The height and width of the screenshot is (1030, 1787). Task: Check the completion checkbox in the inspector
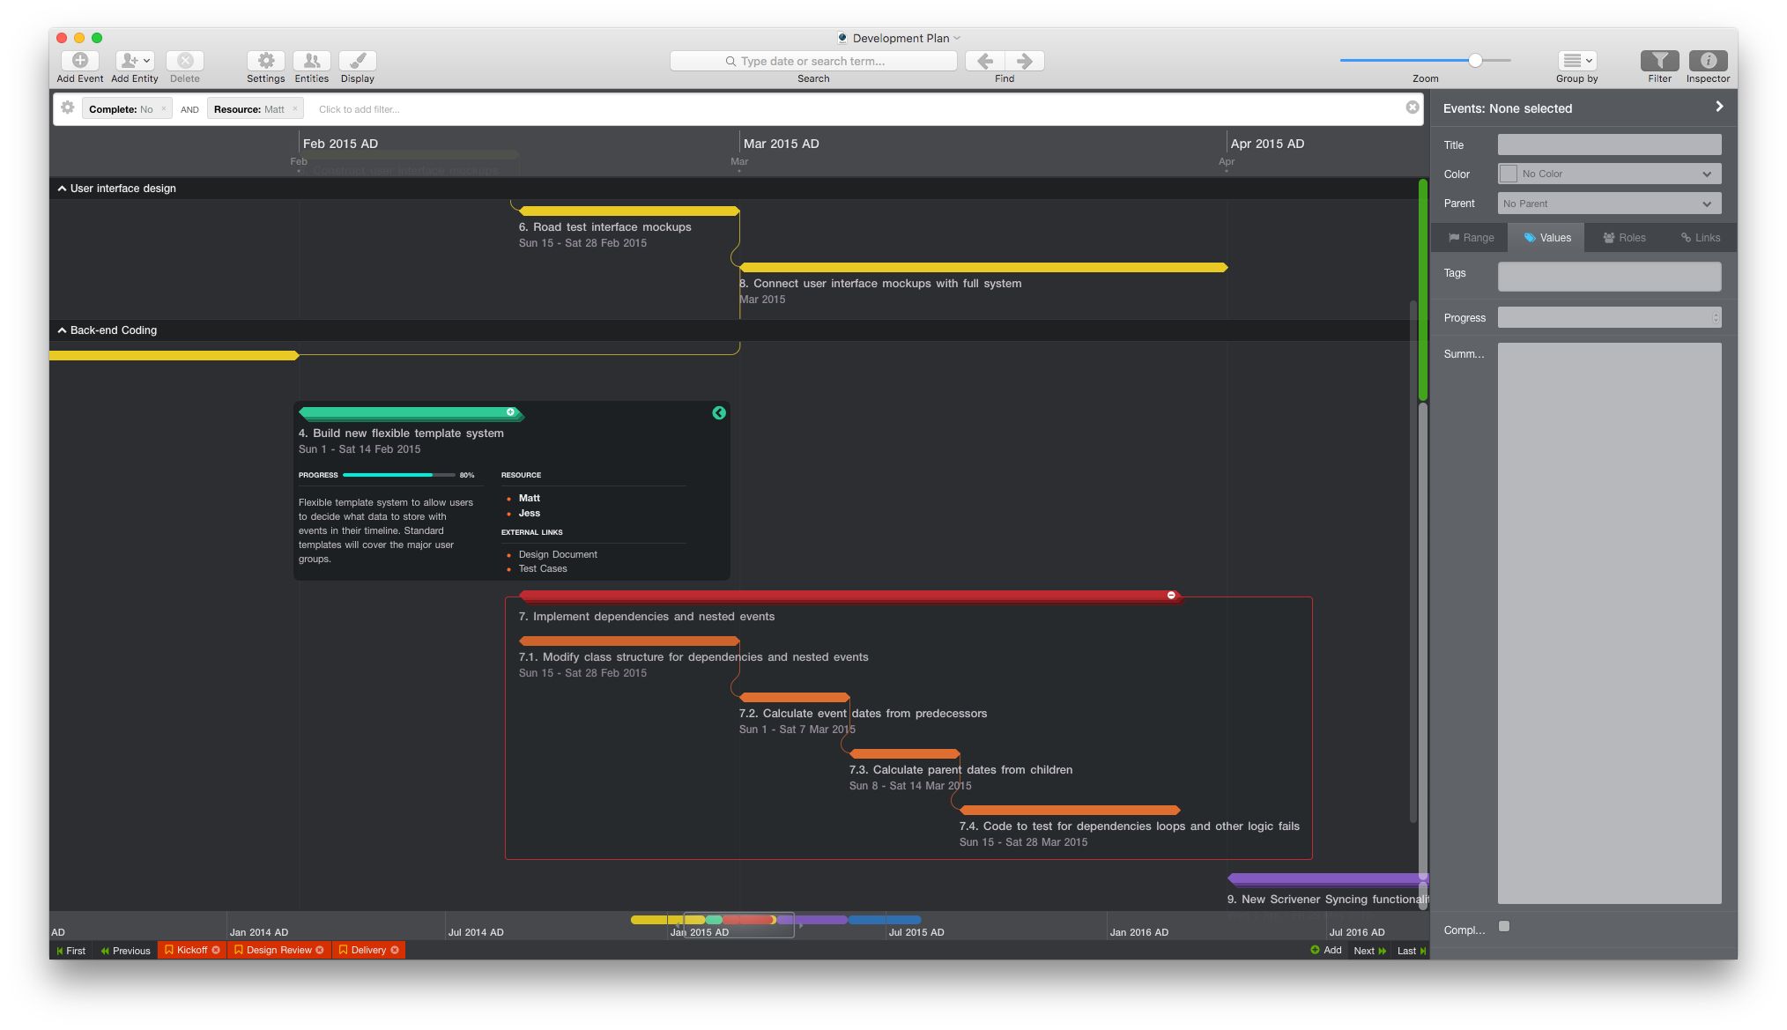[x=1505, y=926]
